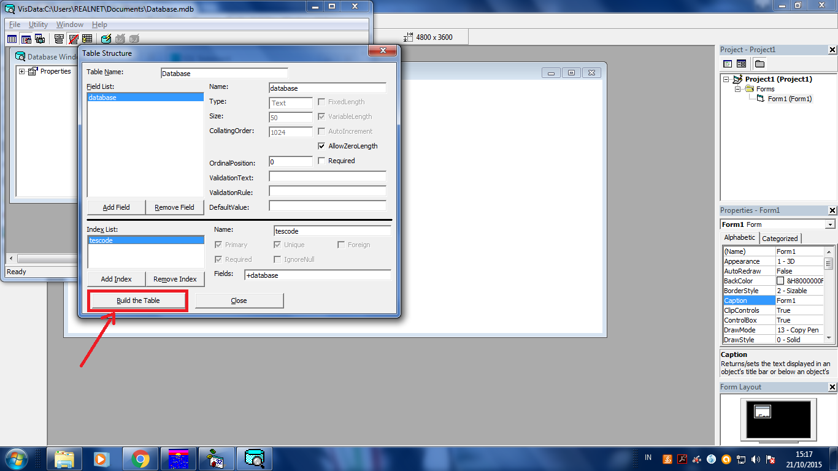The height and width of the screenshot is (471, 838).
Task: Select the Table-type Recordset icon
Action: point(12,39)
